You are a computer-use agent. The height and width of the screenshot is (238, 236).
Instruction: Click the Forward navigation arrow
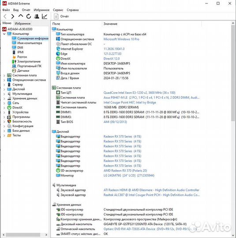click(x=13, y=16)
